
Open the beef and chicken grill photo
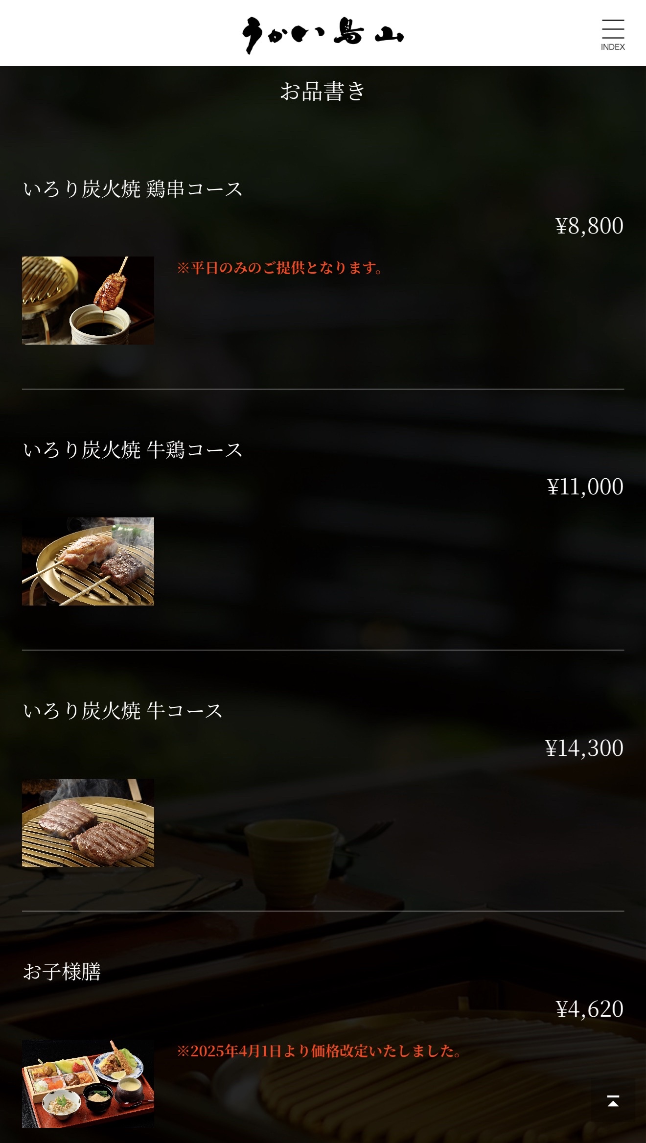[x=88, y=561]
